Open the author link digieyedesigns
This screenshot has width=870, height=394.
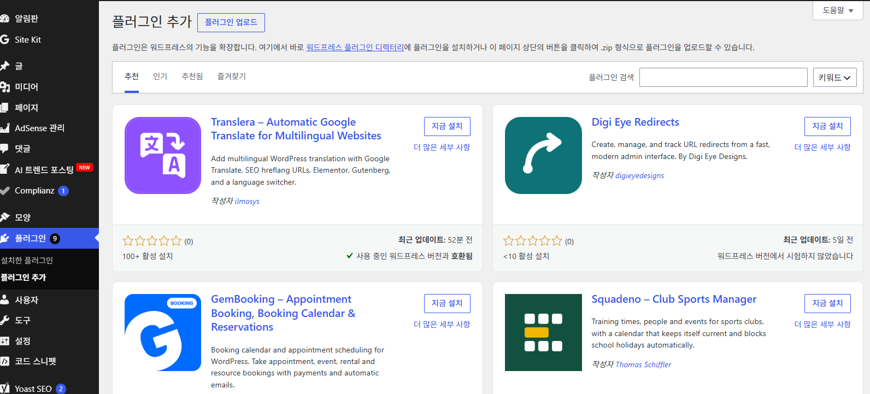(x=639, y=175)
